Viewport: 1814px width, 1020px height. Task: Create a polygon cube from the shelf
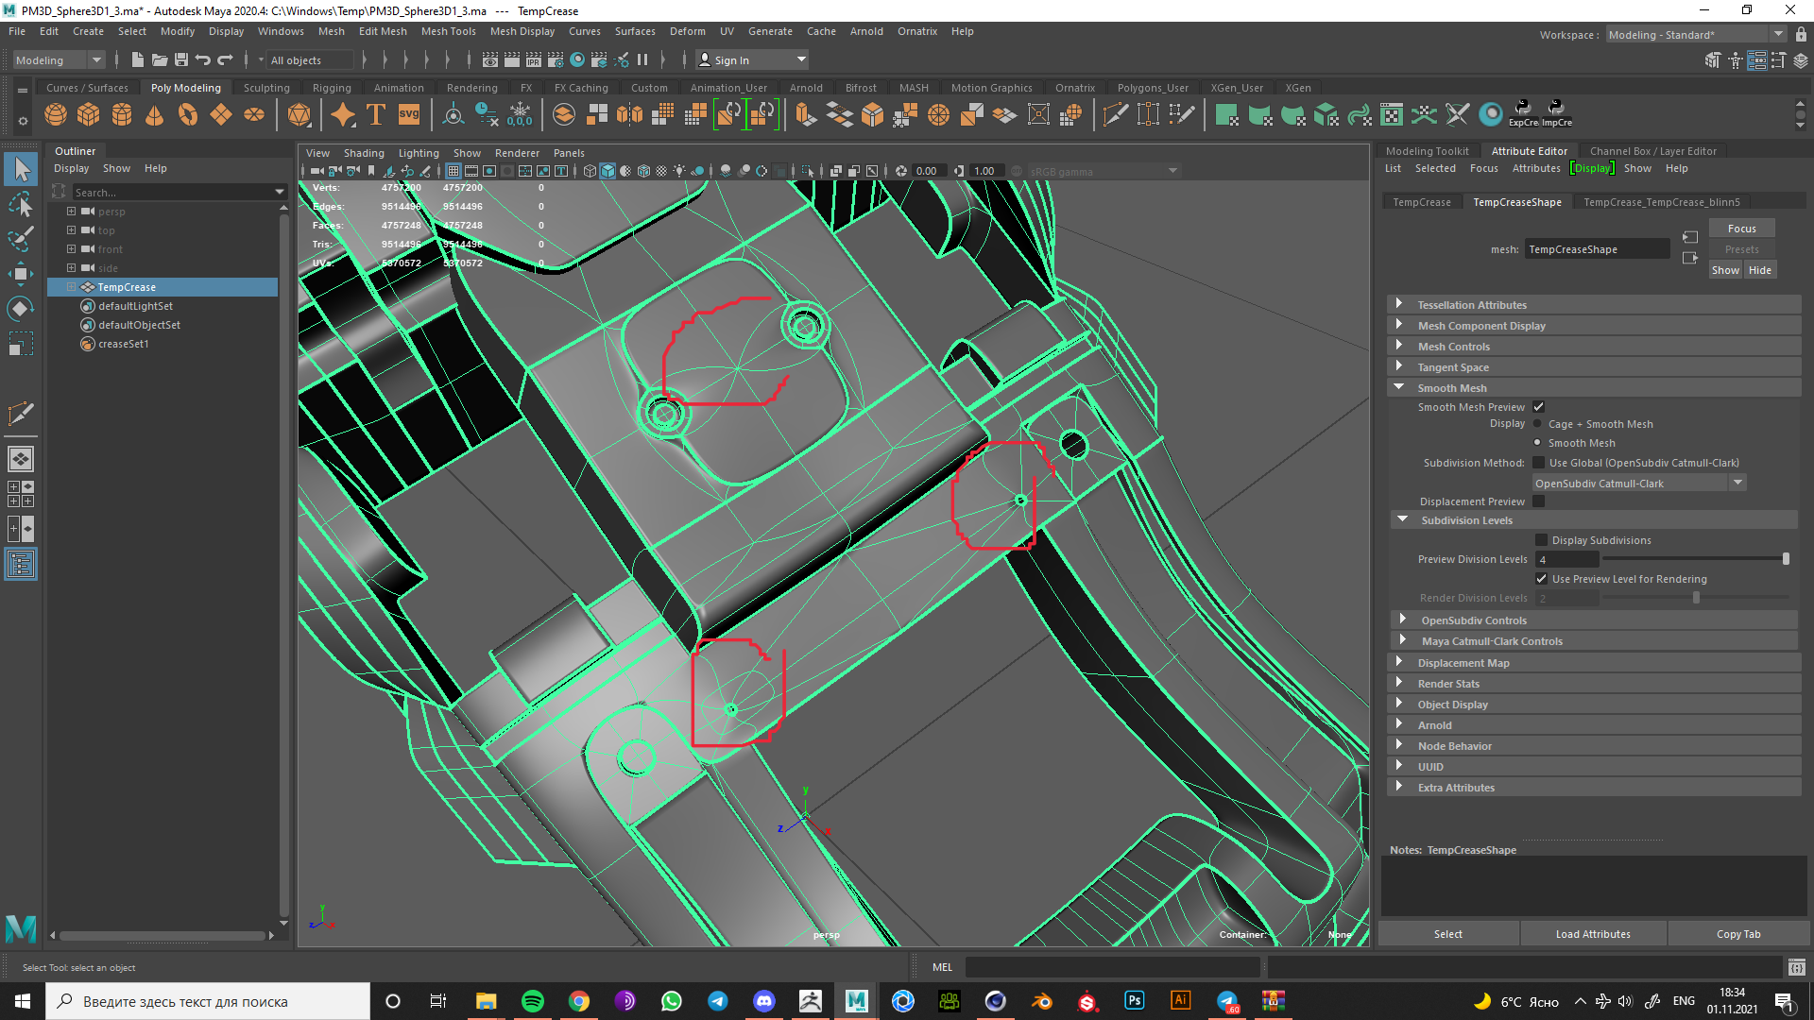point(89,115)
